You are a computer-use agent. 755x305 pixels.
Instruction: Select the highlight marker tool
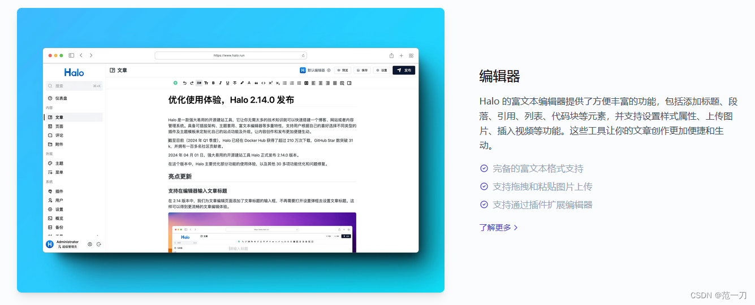click(242, 83)
